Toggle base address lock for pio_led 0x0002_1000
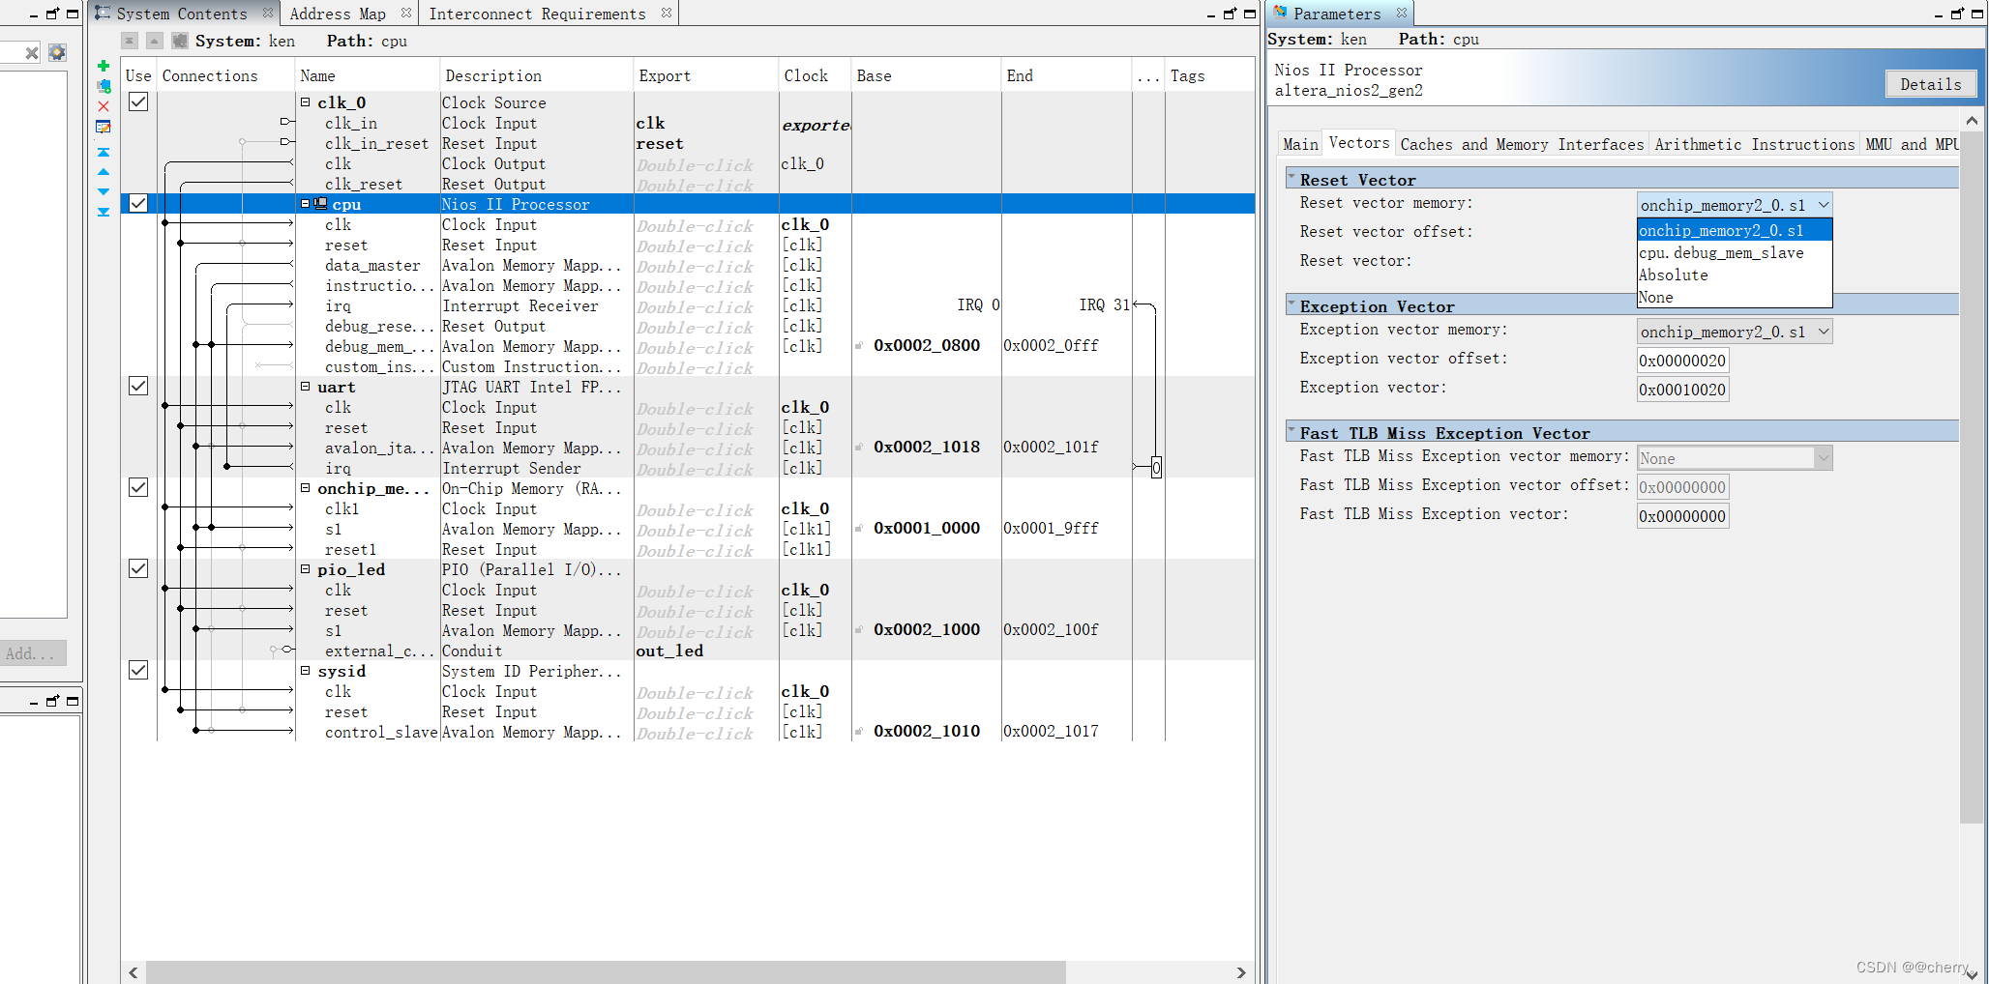1989x984 pixels. [859, 630]
